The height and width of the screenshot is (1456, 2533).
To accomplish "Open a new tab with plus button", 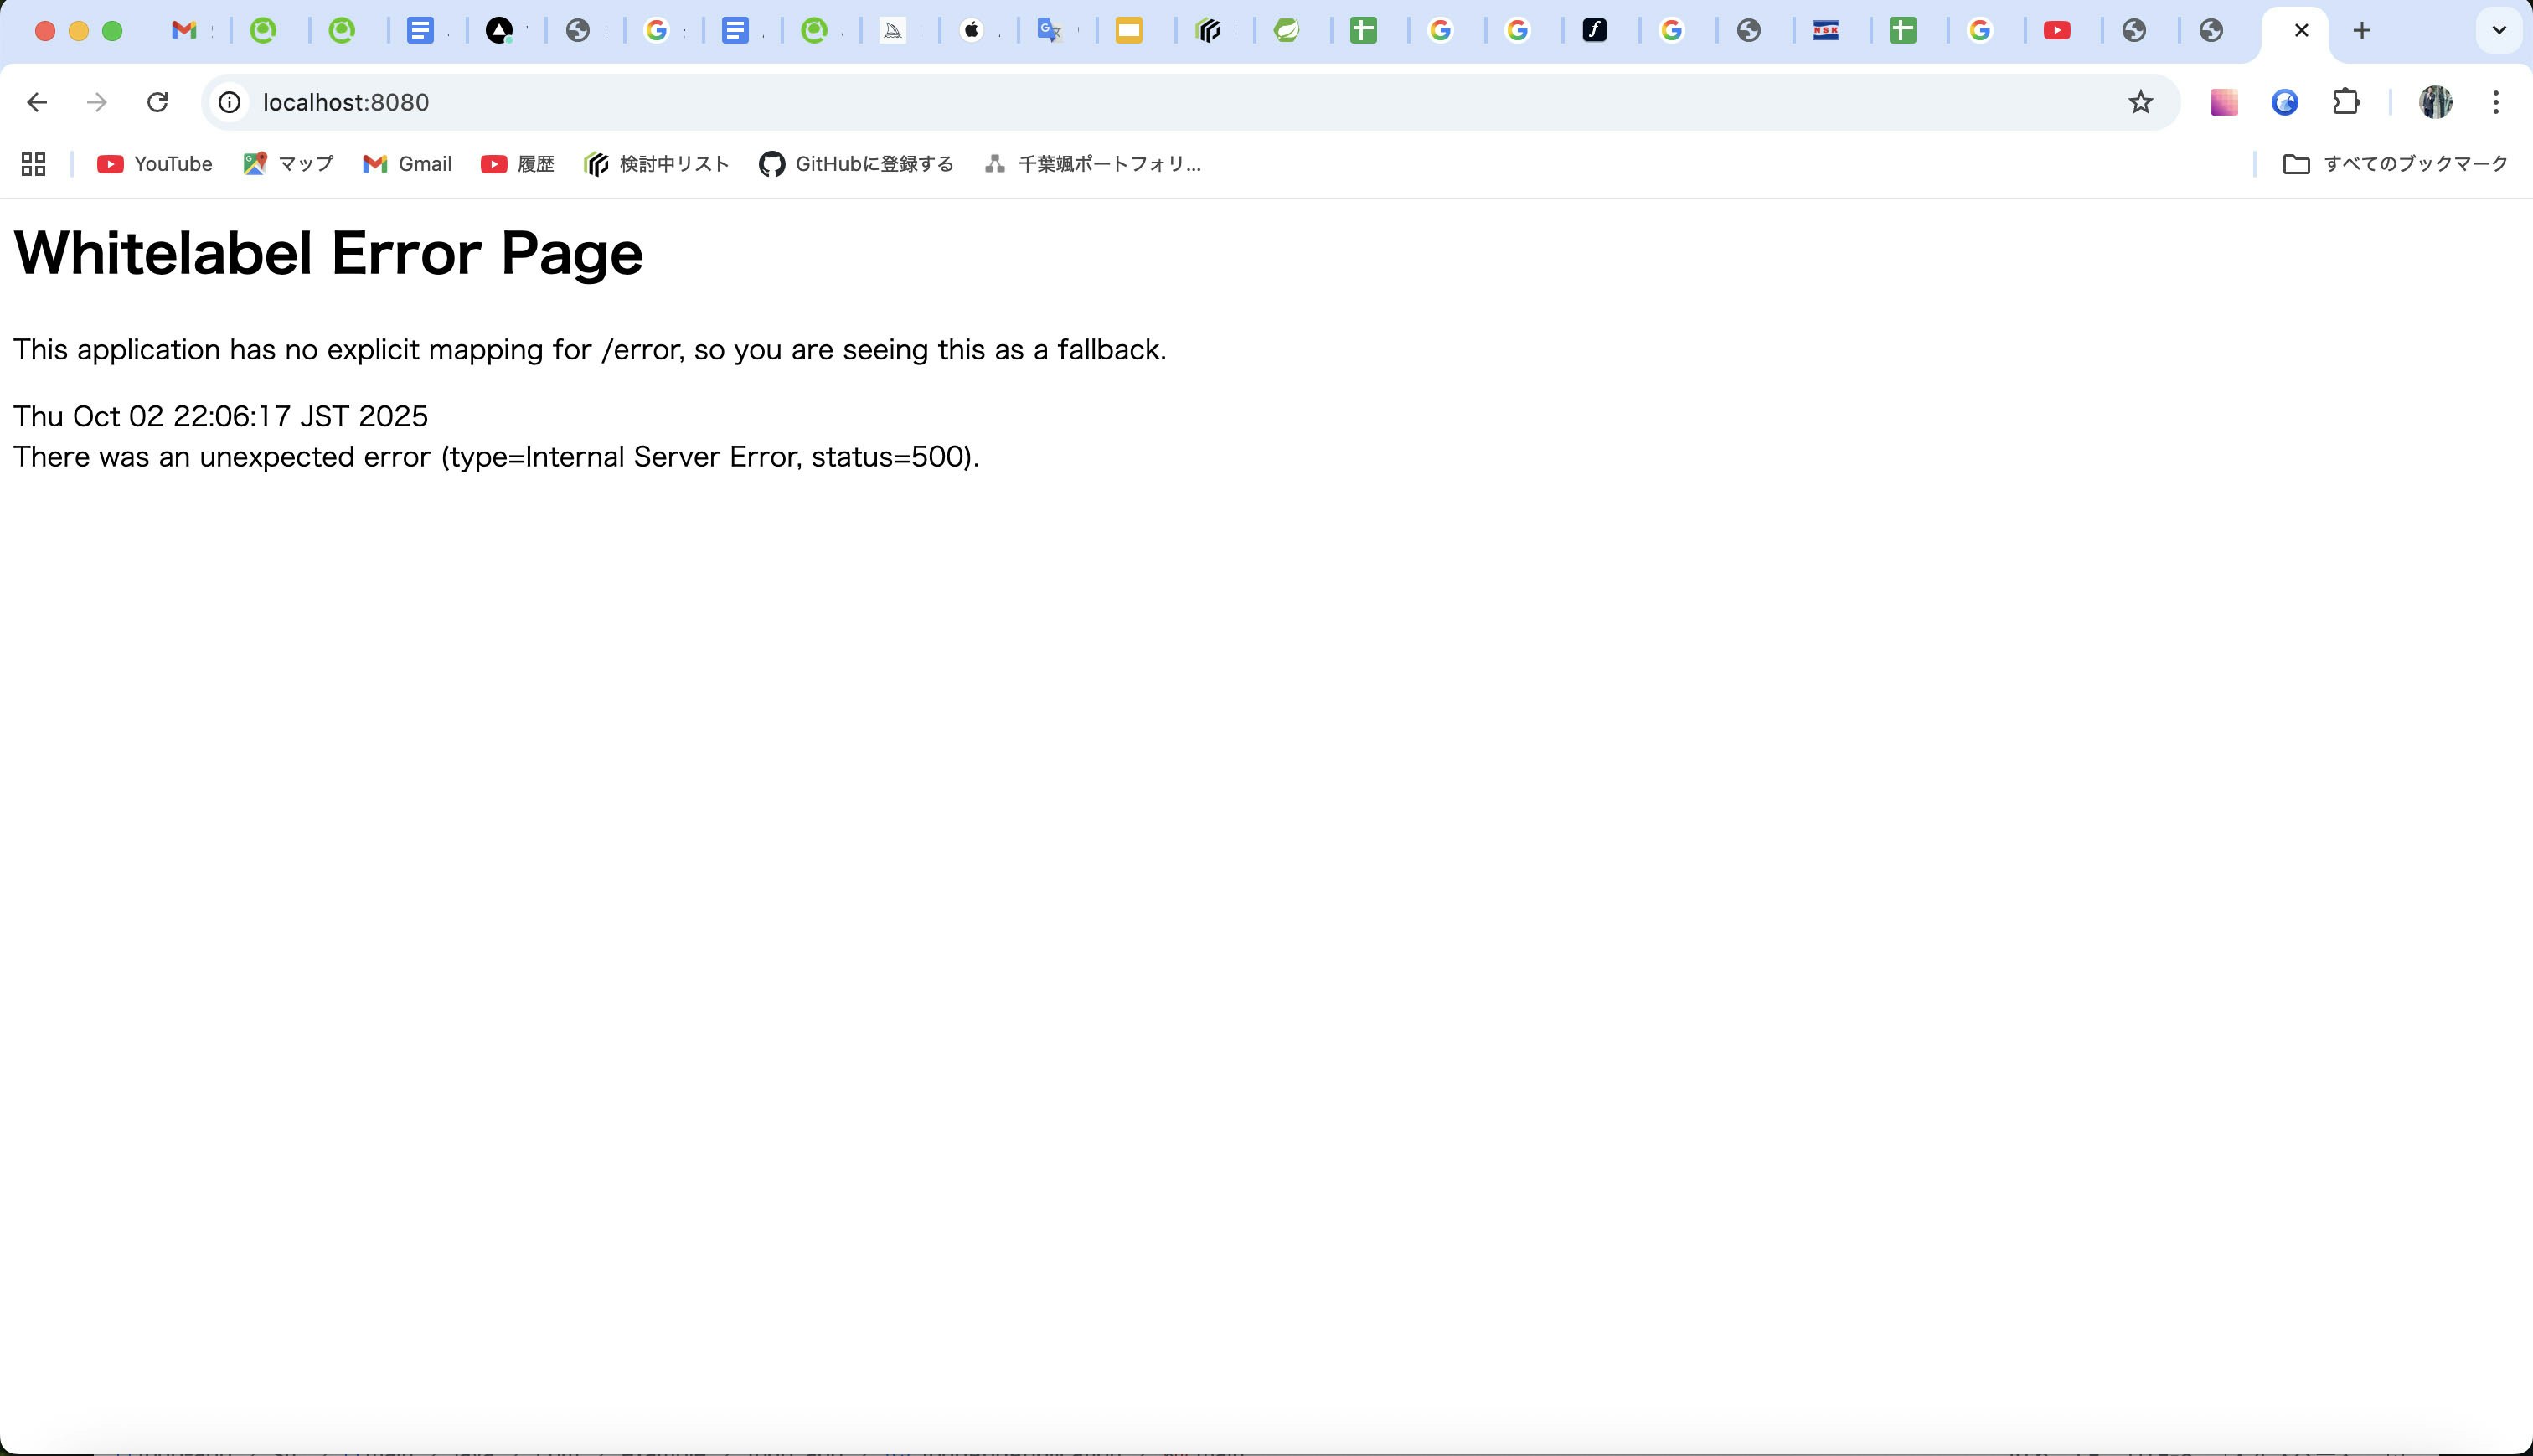I will [x=2362, y=31].
